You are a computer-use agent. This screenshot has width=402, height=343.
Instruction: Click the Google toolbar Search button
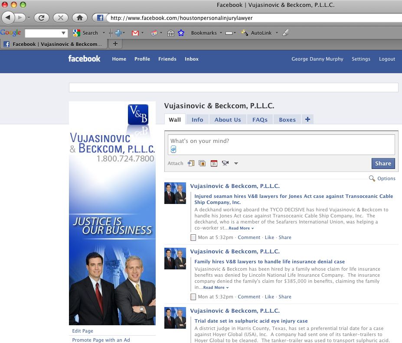point(85,33)
